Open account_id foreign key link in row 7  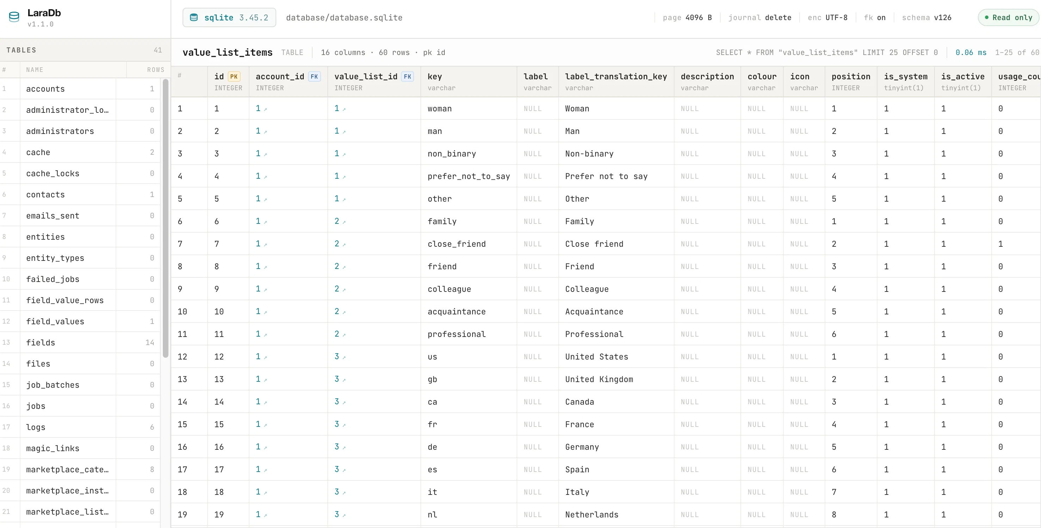coord(261,244)
